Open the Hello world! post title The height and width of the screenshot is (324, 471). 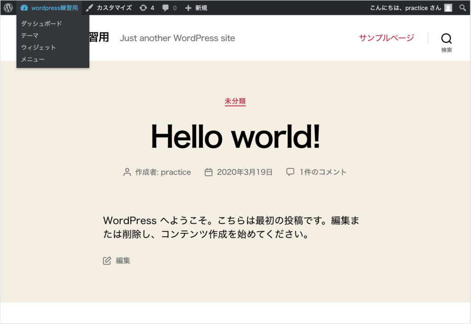[x=235, y=136]
